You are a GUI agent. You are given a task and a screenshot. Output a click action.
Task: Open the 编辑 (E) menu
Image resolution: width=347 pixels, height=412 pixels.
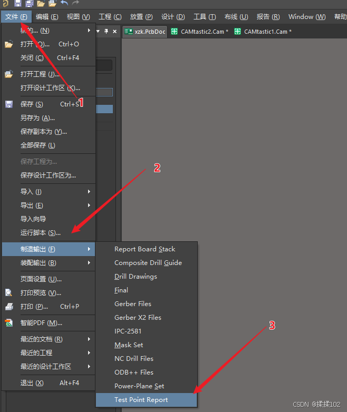point(47,17)
